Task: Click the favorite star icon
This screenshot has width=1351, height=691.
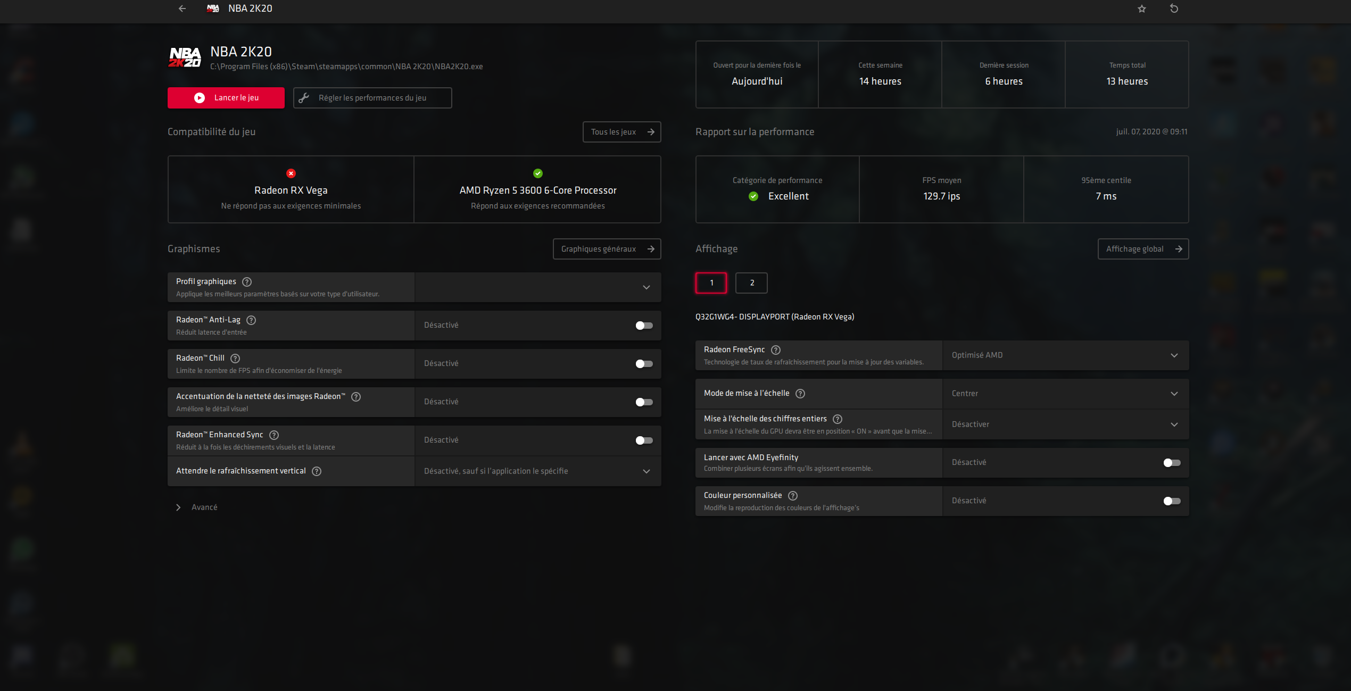Action: click(1142, 9)
